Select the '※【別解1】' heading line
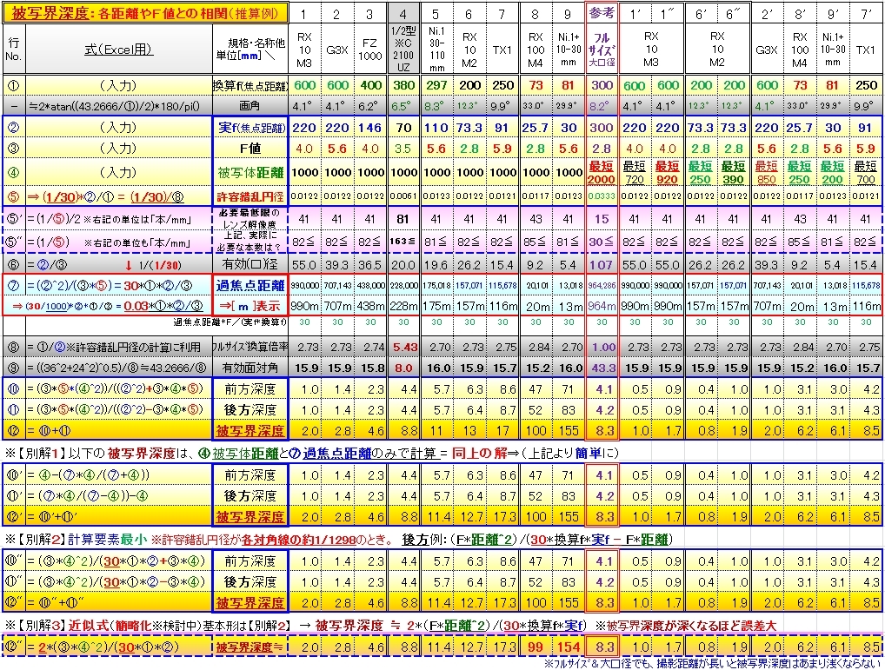Screen dimensions: 885x670 (311, 453)
